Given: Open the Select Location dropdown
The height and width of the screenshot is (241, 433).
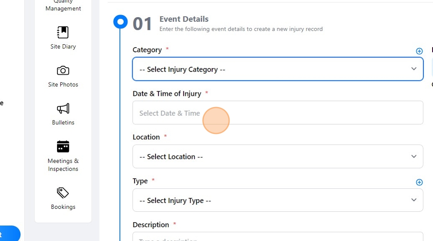Looking at the screenshot, I should pos(277,156).
